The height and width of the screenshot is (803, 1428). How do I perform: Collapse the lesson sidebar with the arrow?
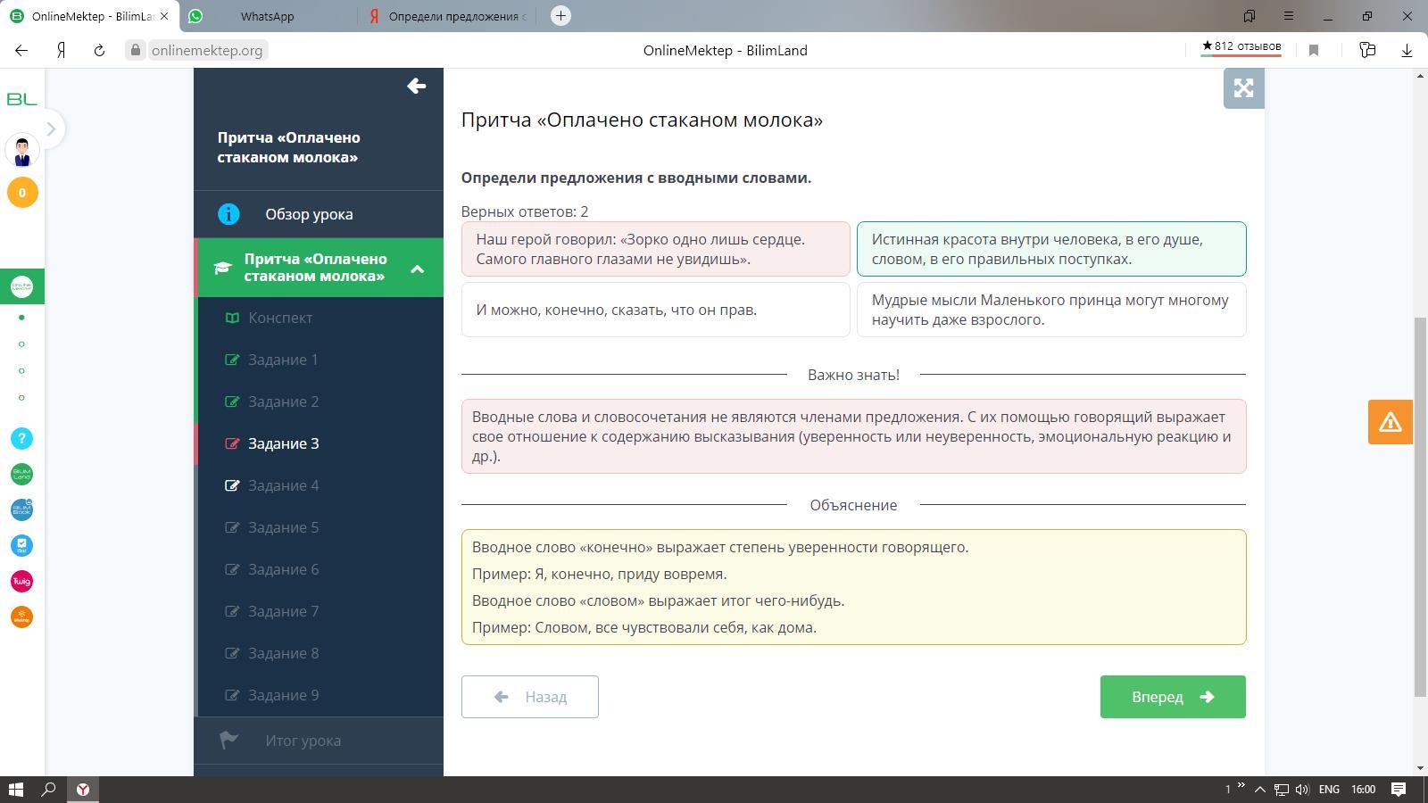(x=416, y=86)
